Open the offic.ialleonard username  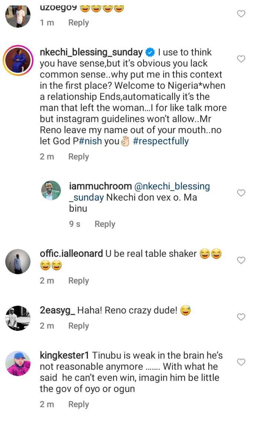click(x=71, y=254)
